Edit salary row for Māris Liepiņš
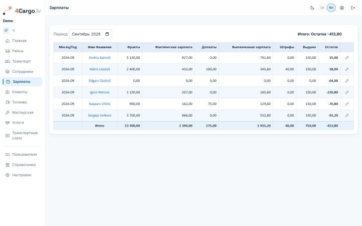 pos(347,69)
